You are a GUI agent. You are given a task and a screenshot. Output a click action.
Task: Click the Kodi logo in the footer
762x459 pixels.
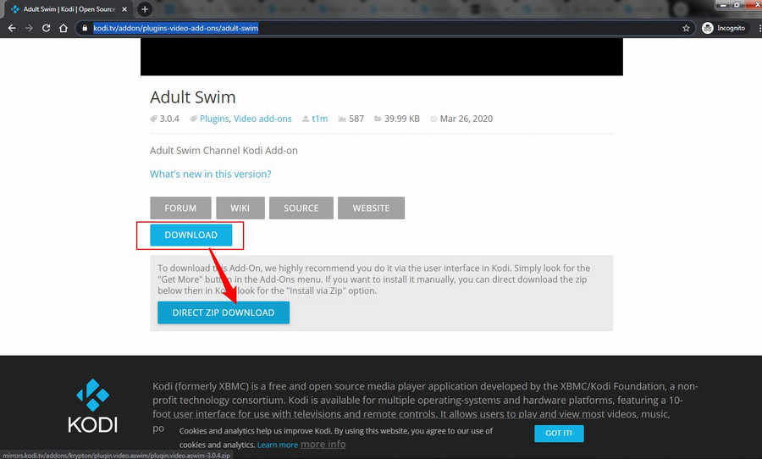tap(92, 406)
